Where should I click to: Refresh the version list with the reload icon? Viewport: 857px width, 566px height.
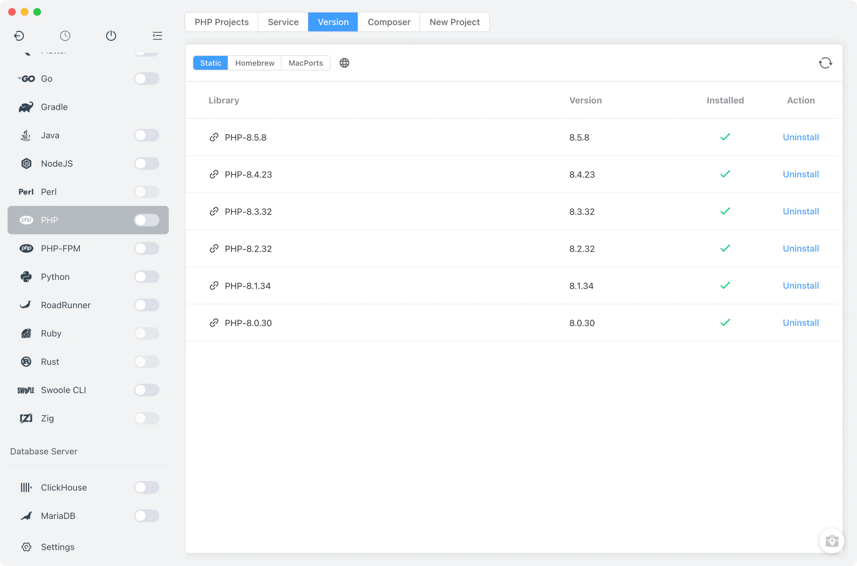click(825, 63)
